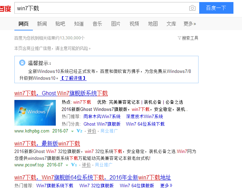The height and width of the screenshot is (191, 242).
Task: Click the paw icon beside 温馨提示
Action: click(x=22, y=63)
